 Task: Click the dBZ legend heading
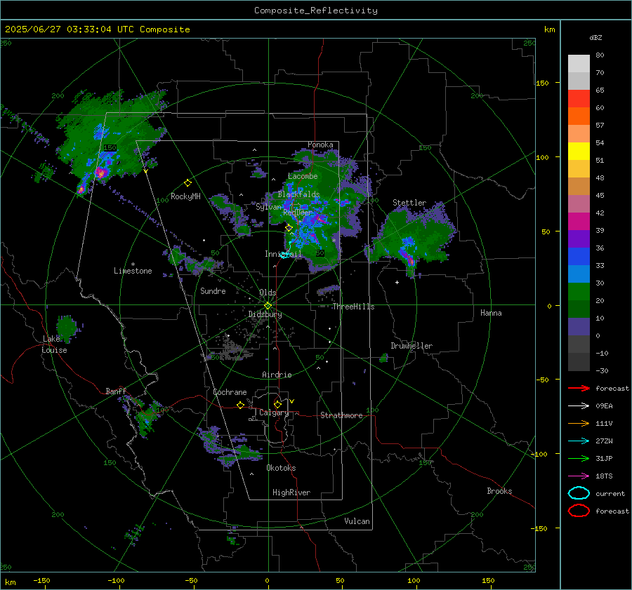pyautogui.click(x=595, y=37)
